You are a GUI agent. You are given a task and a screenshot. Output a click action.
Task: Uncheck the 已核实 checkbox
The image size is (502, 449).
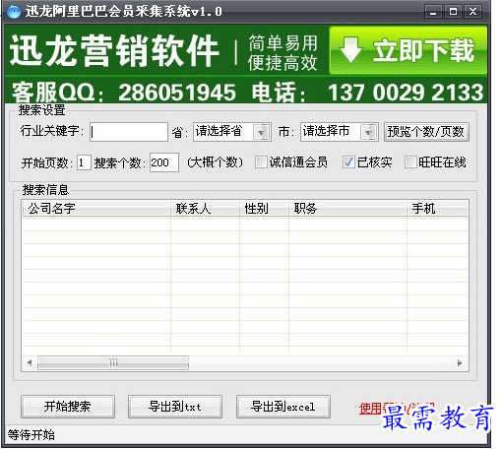(348, 162)
